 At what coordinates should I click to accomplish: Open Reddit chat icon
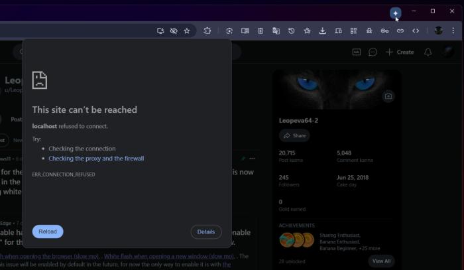(373, 52)
